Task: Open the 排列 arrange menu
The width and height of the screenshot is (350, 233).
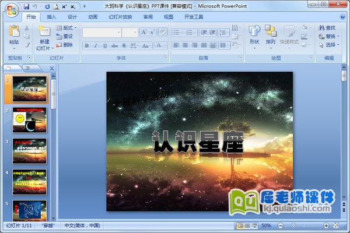Action: point(271,37)
